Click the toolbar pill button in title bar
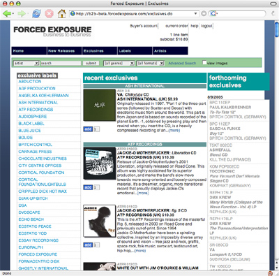This screenshot has width=279, height=276. 273,3
